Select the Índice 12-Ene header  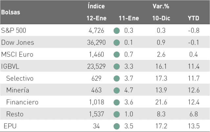[x=96, y=12]
